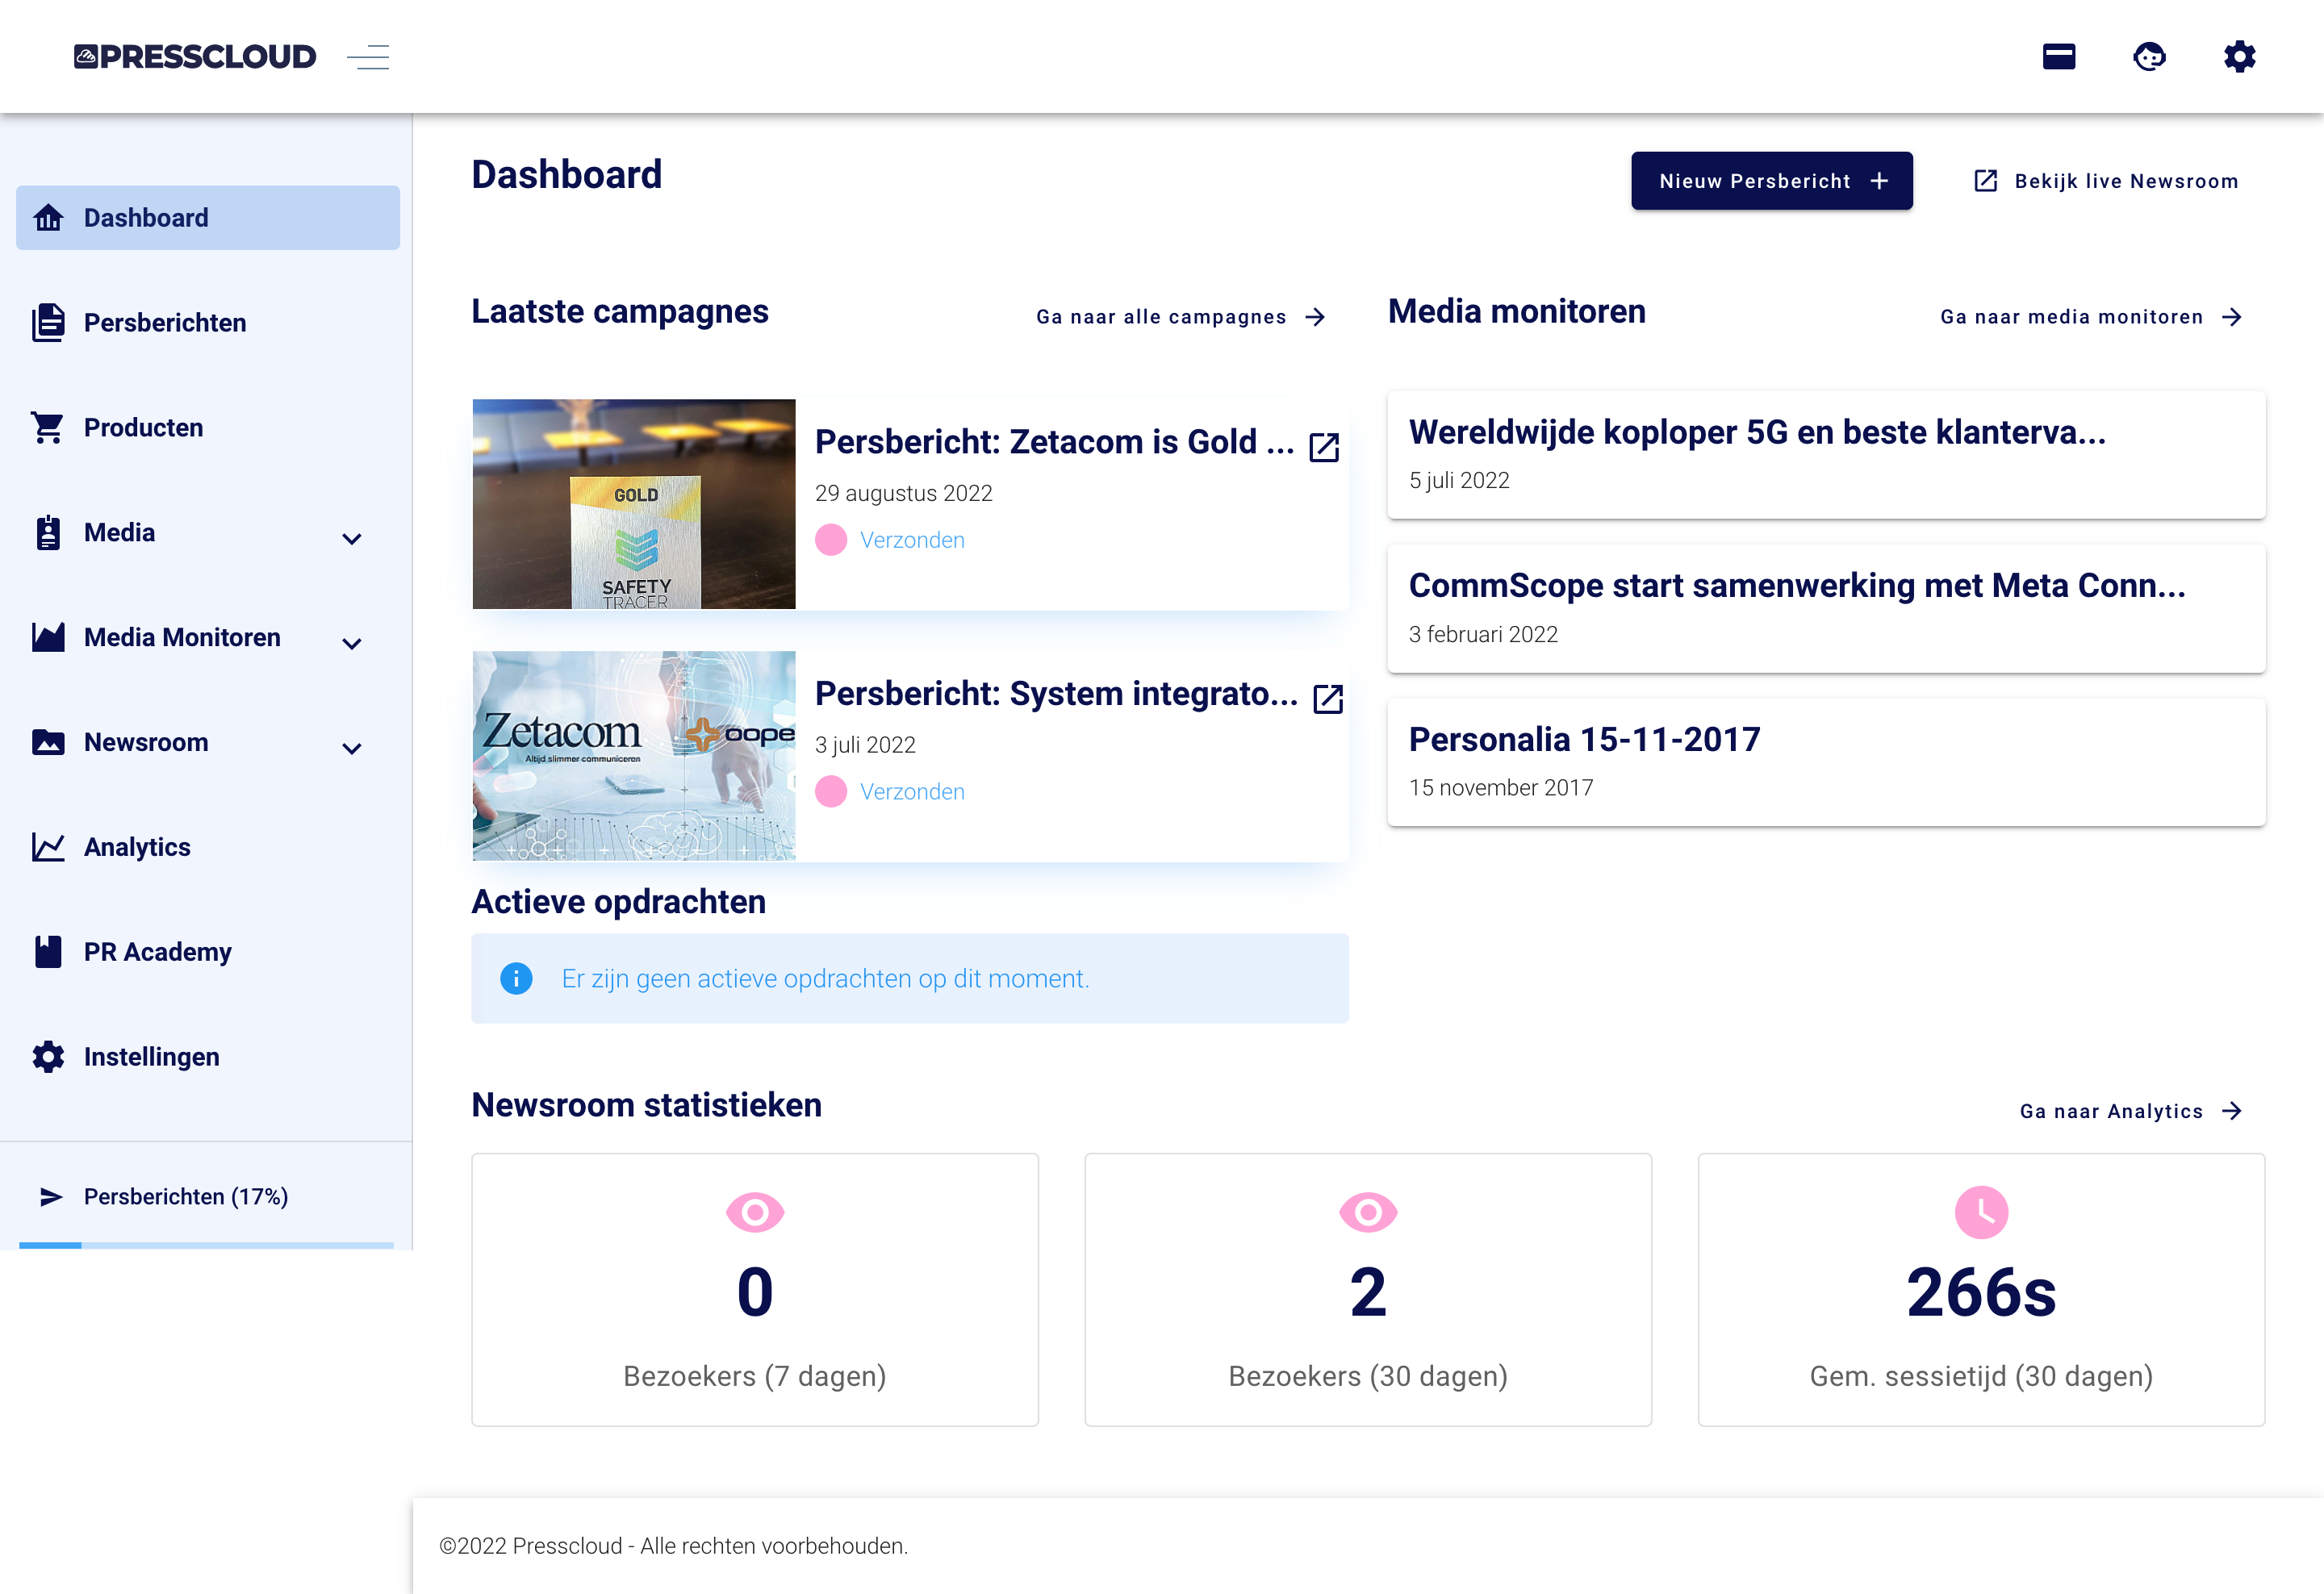The height and width of the screenshot is (1594, 2324).
Task: Click the Persberichten 17% progress bar
Action: [x=206, y=1244]
